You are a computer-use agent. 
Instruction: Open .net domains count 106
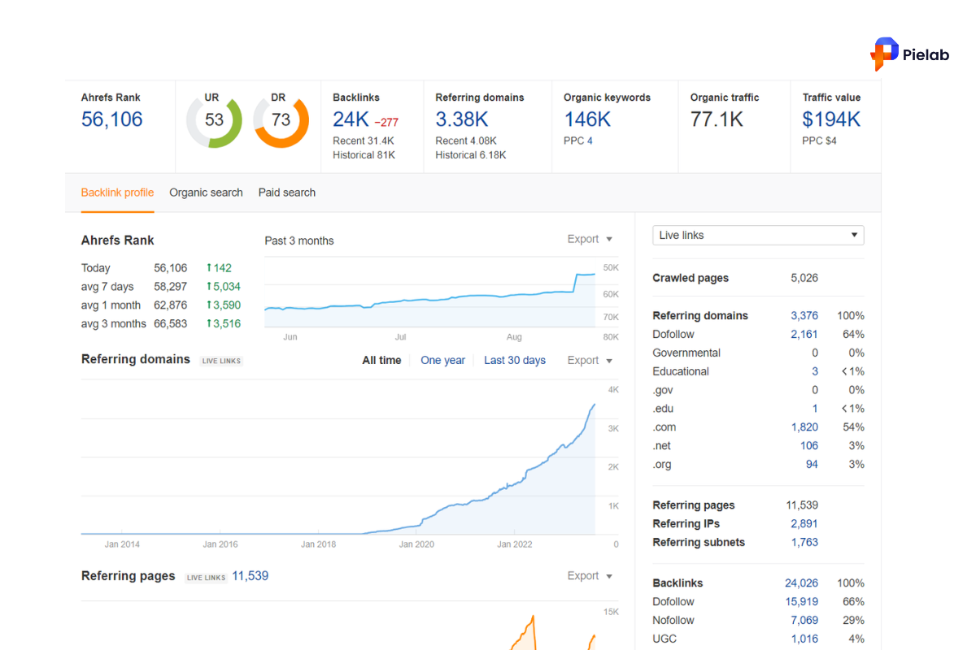809,446
